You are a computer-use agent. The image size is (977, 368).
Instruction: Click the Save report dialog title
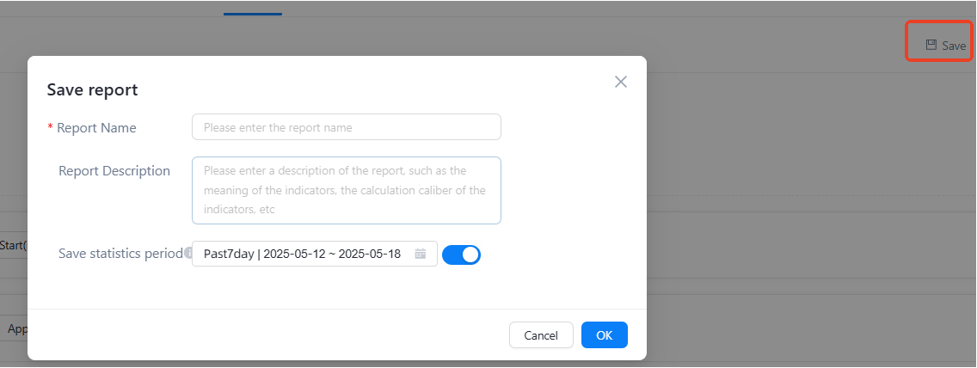coord(92,89)
